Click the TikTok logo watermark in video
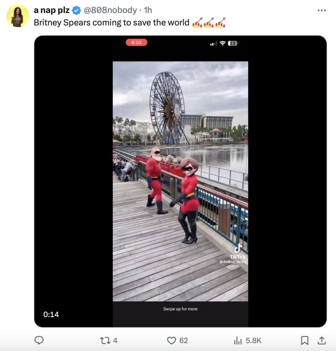 tap(238, 249)
